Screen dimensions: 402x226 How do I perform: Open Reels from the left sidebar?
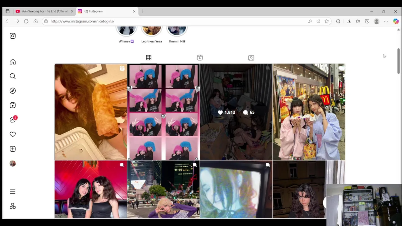pos(13,105)
